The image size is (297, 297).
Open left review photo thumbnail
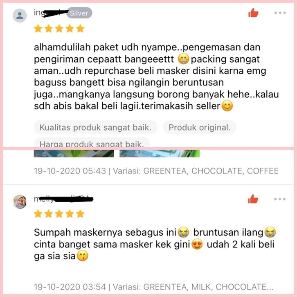click(74, 153)
